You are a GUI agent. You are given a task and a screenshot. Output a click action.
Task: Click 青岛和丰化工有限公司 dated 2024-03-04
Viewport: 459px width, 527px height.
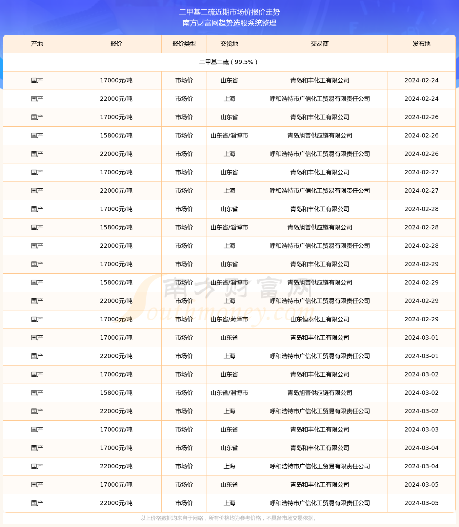point(320,448)
